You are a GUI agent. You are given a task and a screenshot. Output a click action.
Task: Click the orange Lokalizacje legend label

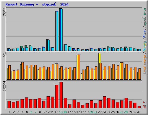tap(145, 64)
